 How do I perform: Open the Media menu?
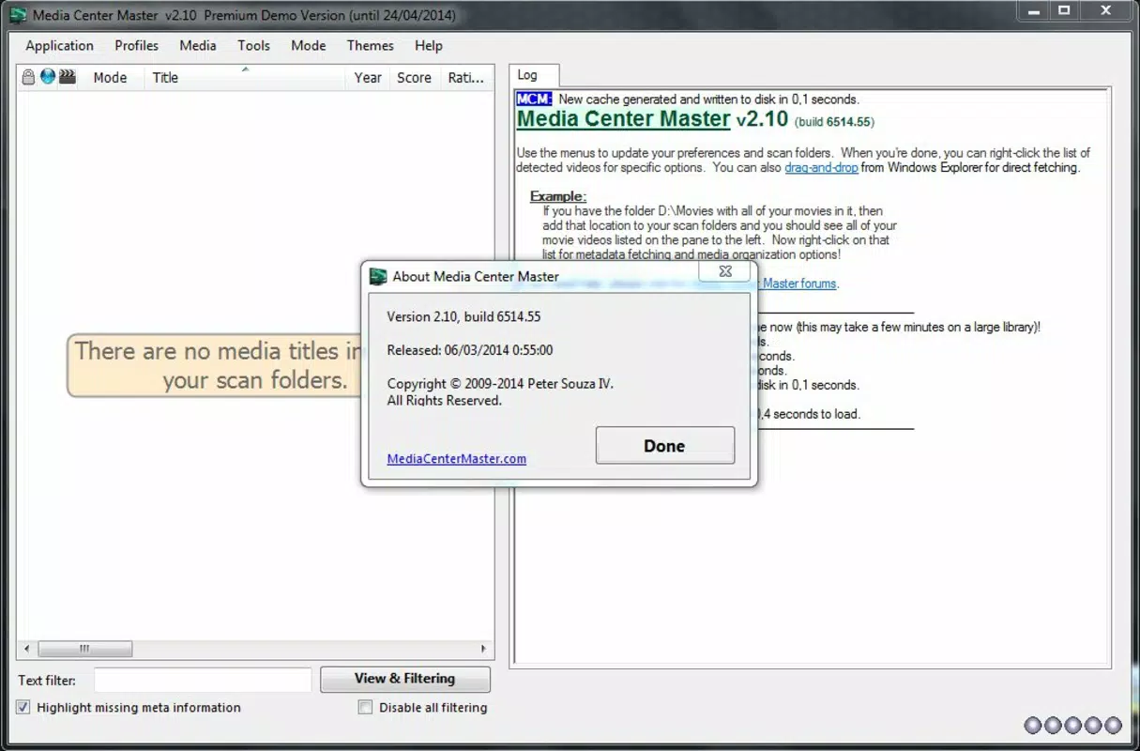pyautogui.click(x=198, y=45)
